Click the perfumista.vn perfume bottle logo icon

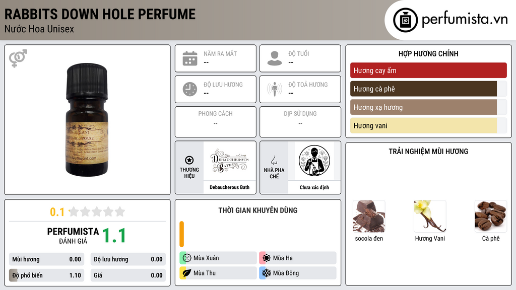click(405, 20)
